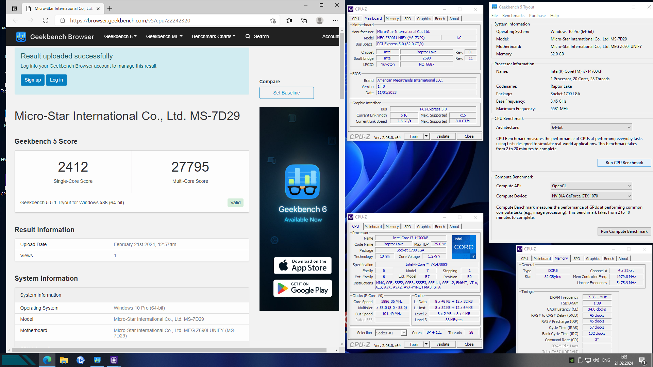Select Graphics tab in top CPU-Z window
This screenshot has width=653, height=367.
pyautogui.click(x=424, y=19)
